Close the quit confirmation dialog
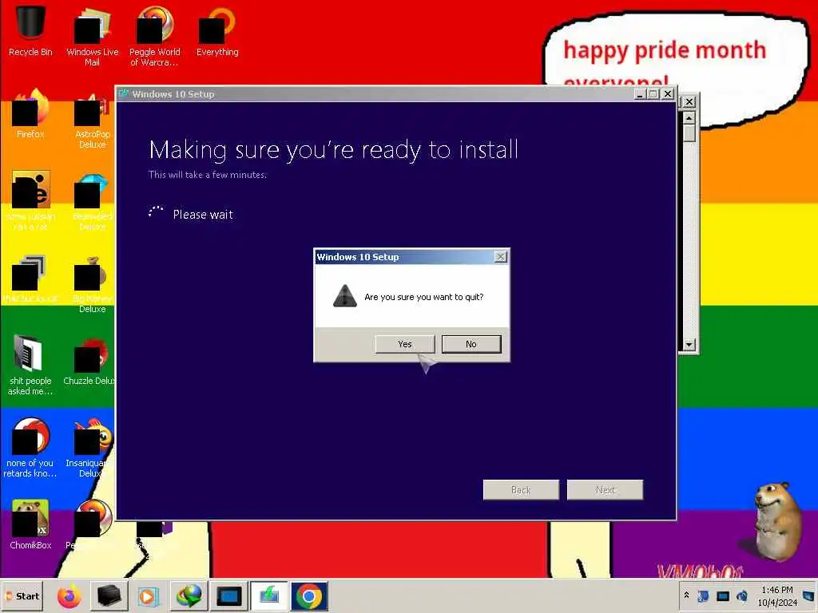Viewport: 818px width, 613px height. coord(500,256)
